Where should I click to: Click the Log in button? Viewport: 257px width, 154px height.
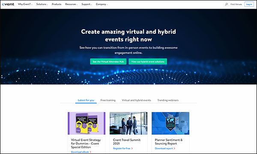click(x=249, y=4)
